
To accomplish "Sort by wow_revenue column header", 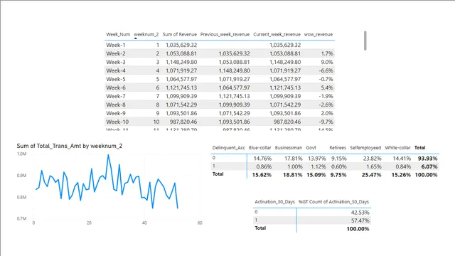I will 318,34.
